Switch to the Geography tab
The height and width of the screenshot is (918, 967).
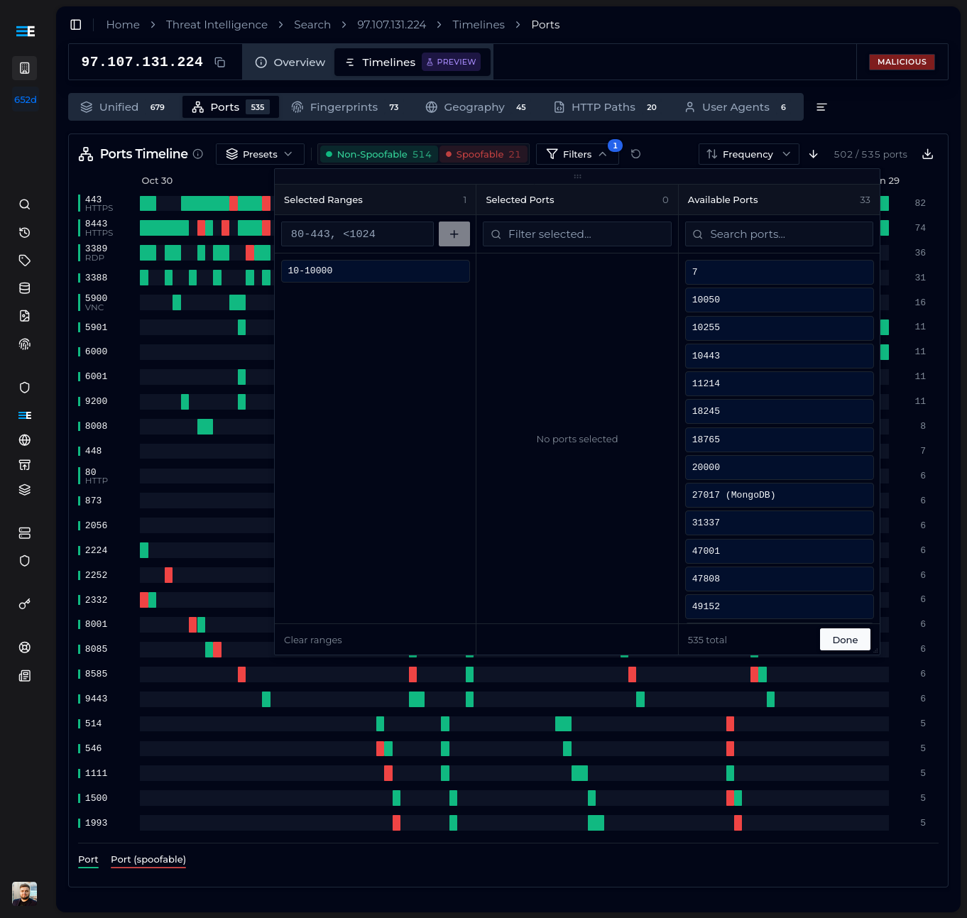474,106
